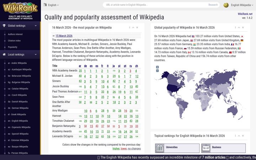
Task: Click the 'no changes' legend link
Action: click(134, 149)
